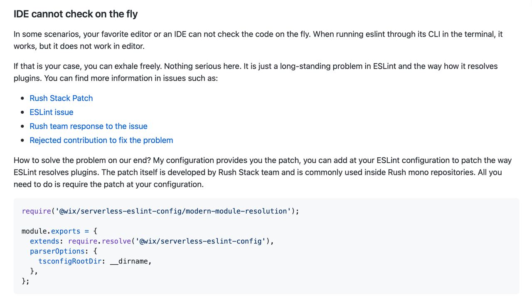
Task: Click the paragraph starting 'How to solve the problem'
Action: (x=263, y=172)
